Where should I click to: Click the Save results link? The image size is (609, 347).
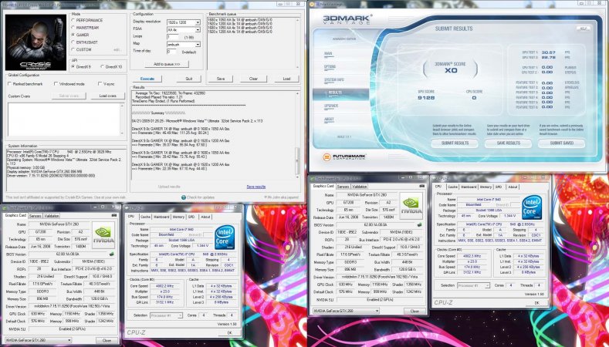pos(256,187)
